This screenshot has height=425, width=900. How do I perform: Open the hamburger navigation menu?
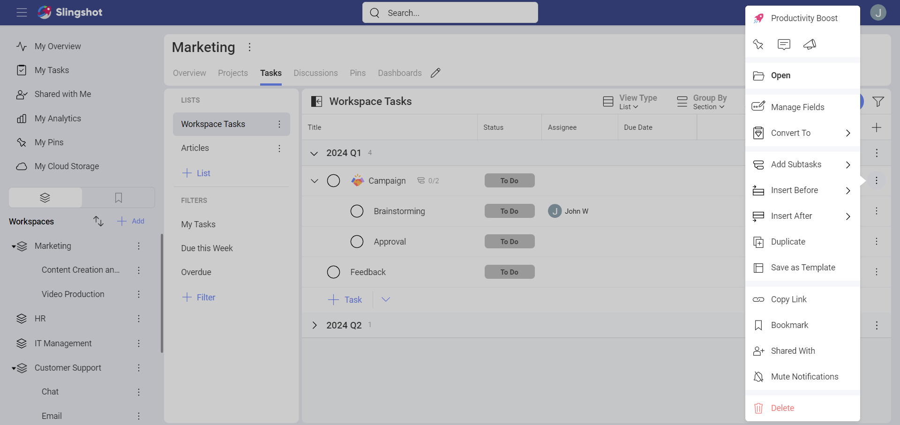coord(22,13)
